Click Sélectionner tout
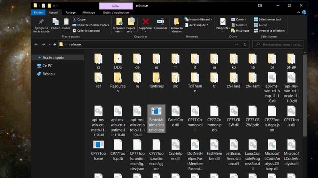This screenshot has height=178, width=318. click(268, 19)
